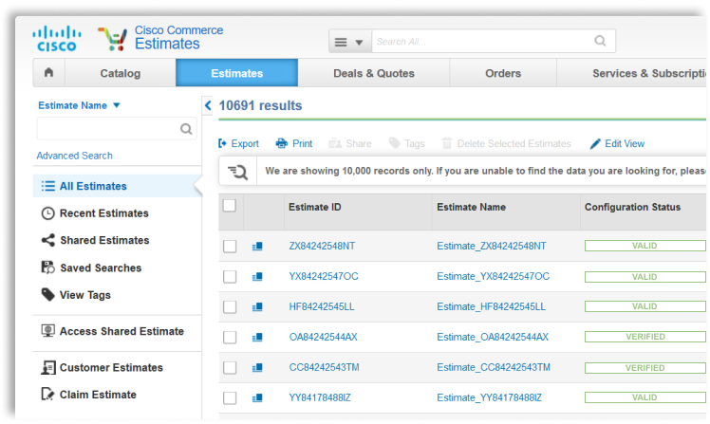
Task: Check the box for estimate ZX84242548NT
Action: [x=230, y=247]
